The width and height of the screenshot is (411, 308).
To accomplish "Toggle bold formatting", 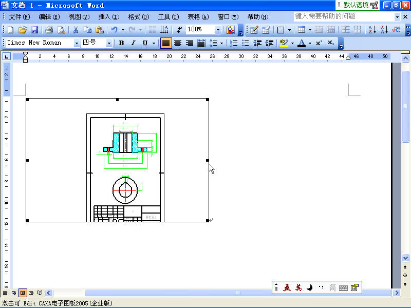I will (121, 43).
